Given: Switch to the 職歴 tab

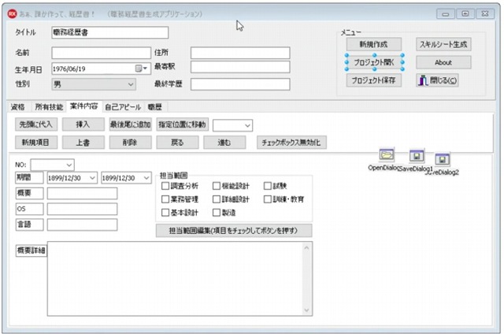Looking at the screenshot, I should (x=155, y=107).
